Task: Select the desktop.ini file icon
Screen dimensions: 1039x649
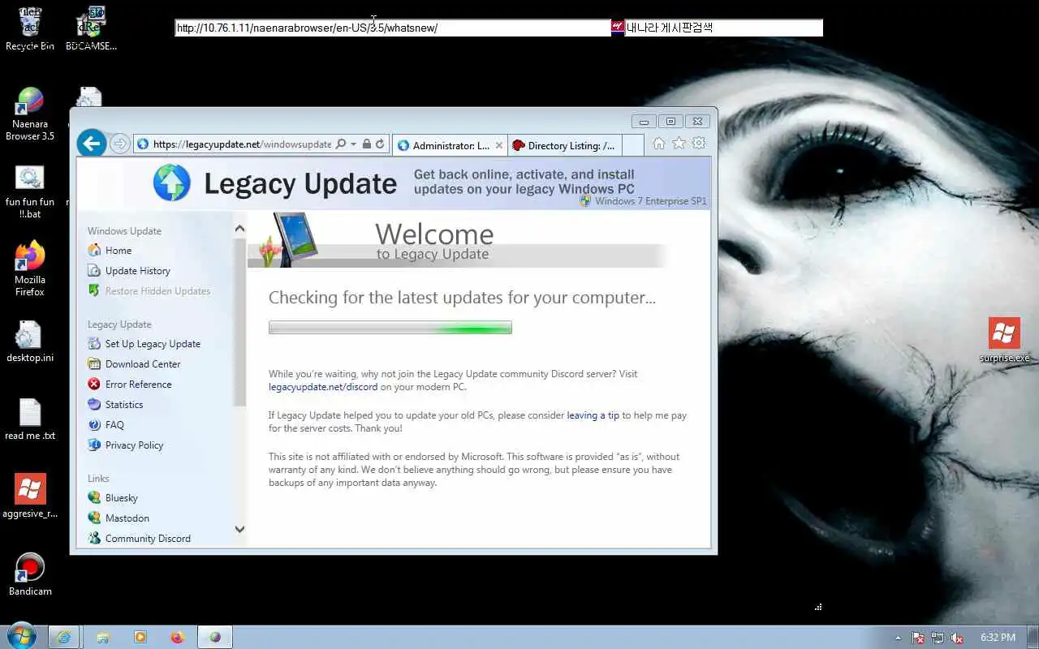Action: [x=30, y=341]
